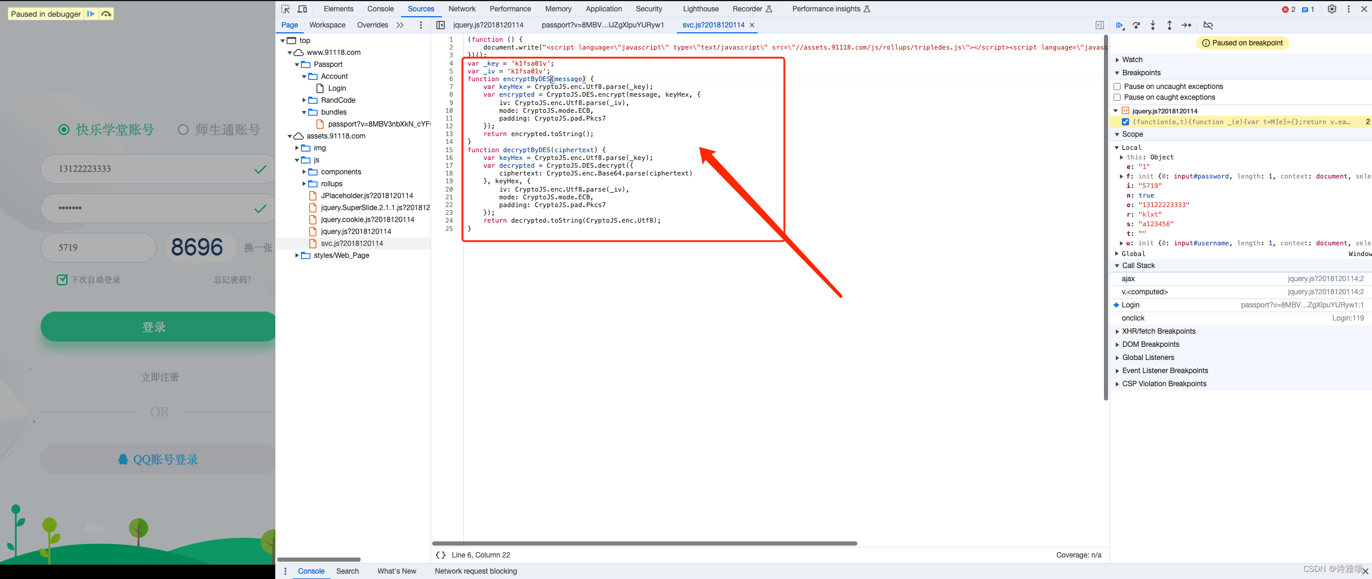Expand the Global scope entry

pyautogui.click(x=1117, y=254)
